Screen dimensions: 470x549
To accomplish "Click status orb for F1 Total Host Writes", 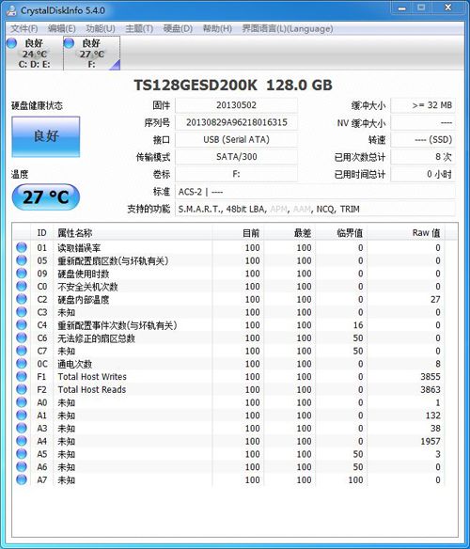I will pyautogui.click(x=22, y=376).
